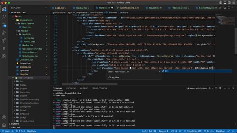Image resolution: width=237 pixels, height=133 pixels.
Task: Open the Manage gear icon
Action: [x=4, y=125]
